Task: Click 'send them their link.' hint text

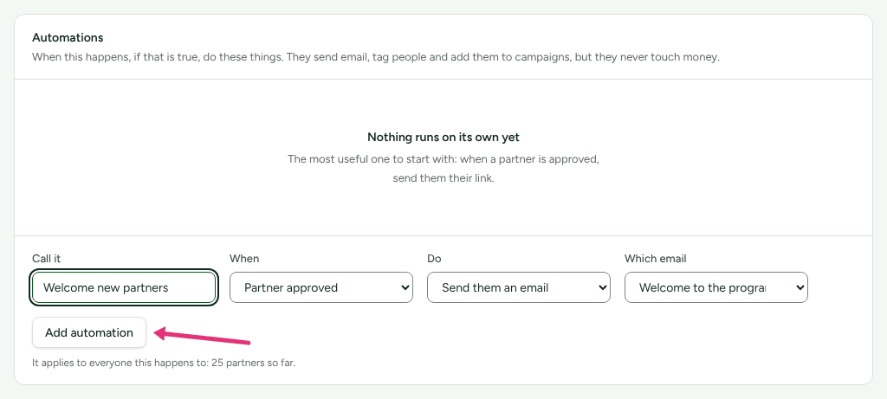Action: tap(443, 178)
